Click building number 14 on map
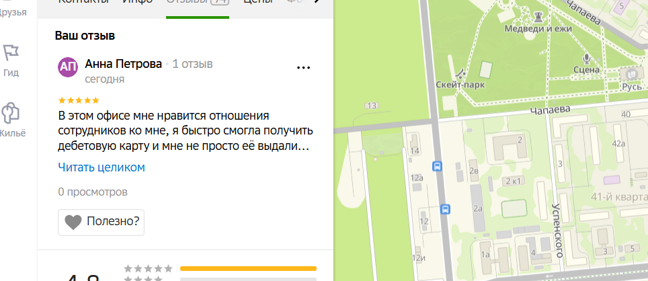The image size is (648, 281). pos(415,151)
